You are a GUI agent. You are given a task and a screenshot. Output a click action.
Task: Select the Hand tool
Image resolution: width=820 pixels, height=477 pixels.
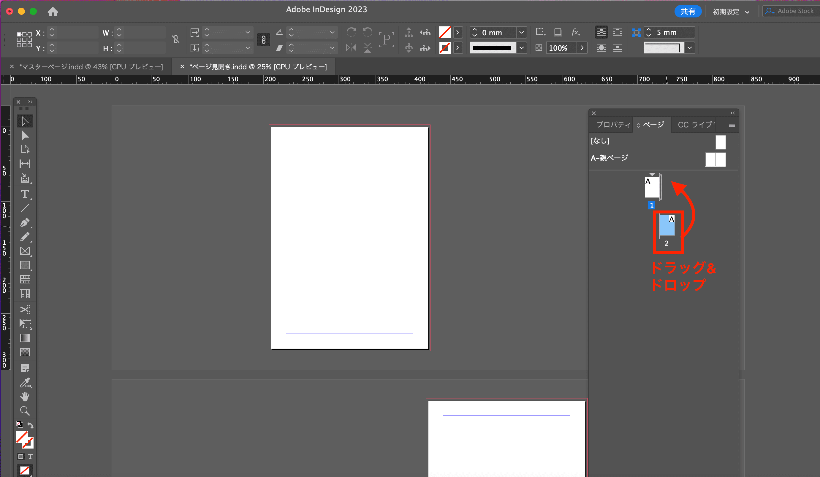point(25,397)
